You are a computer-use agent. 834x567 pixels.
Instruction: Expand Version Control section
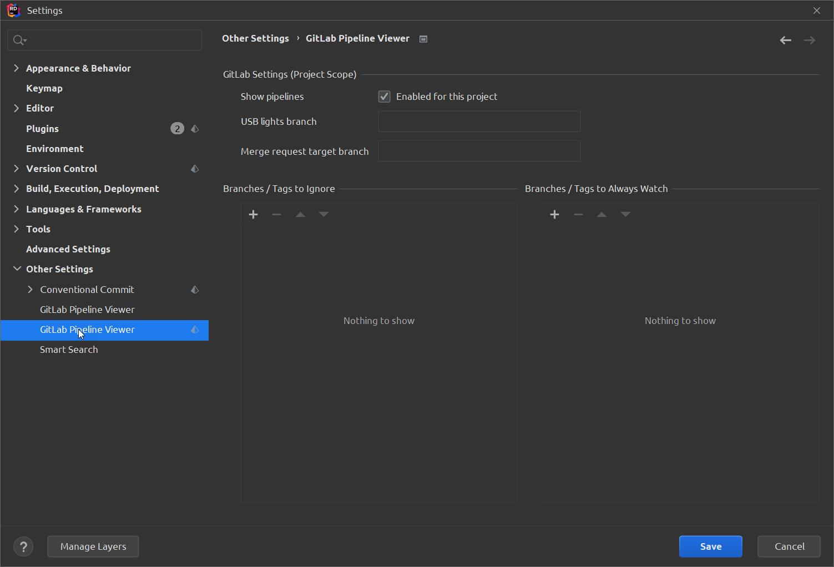click(16, 169)
